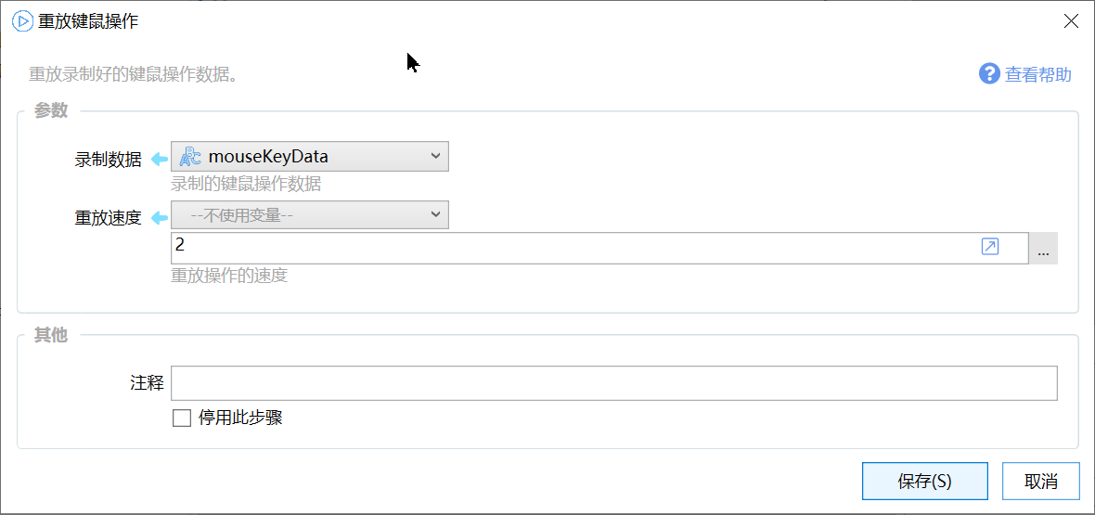Click the chevron arrow of the --不使用变量-- combo box
1095x515 pixels.
point(436,215)
